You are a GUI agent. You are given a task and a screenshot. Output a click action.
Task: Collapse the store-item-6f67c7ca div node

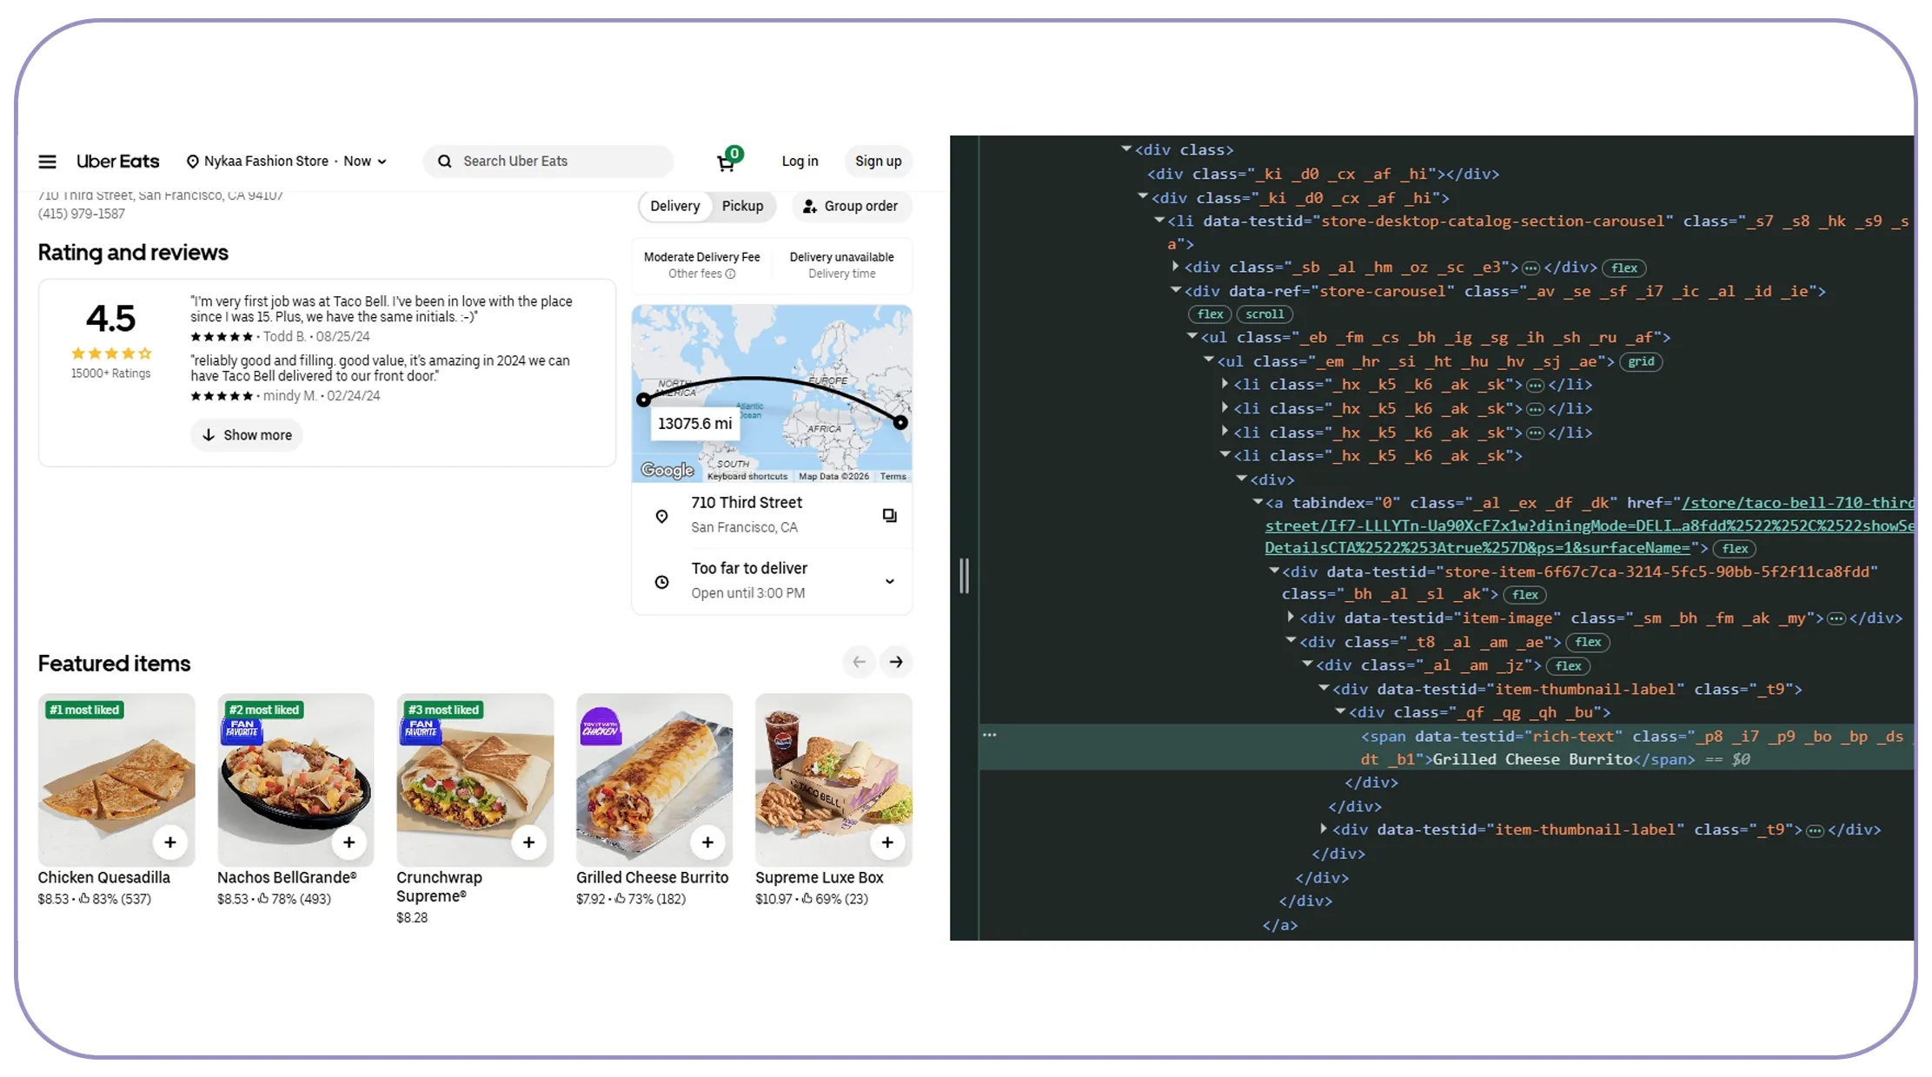click(1274, 572)
